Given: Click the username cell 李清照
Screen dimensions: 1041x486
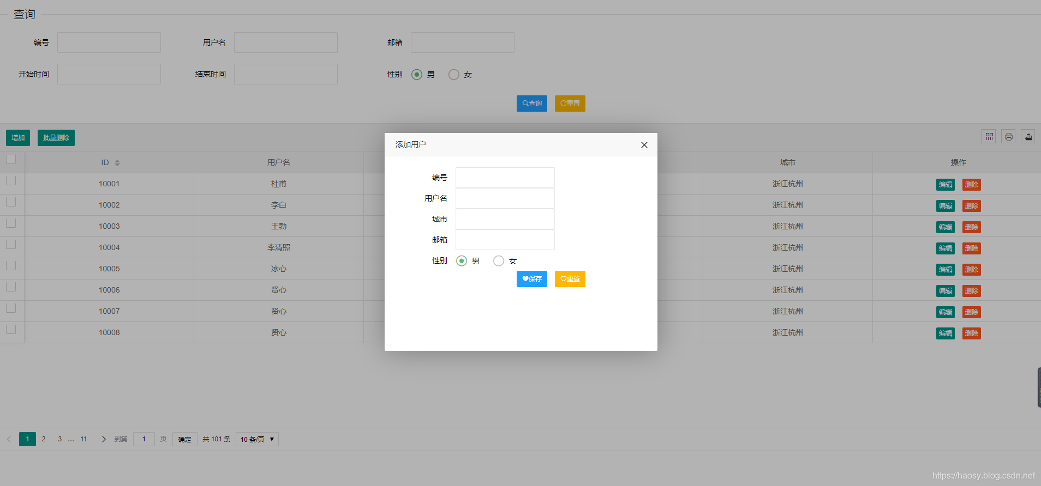Looking at the screenshot, I should pos(279,247).
